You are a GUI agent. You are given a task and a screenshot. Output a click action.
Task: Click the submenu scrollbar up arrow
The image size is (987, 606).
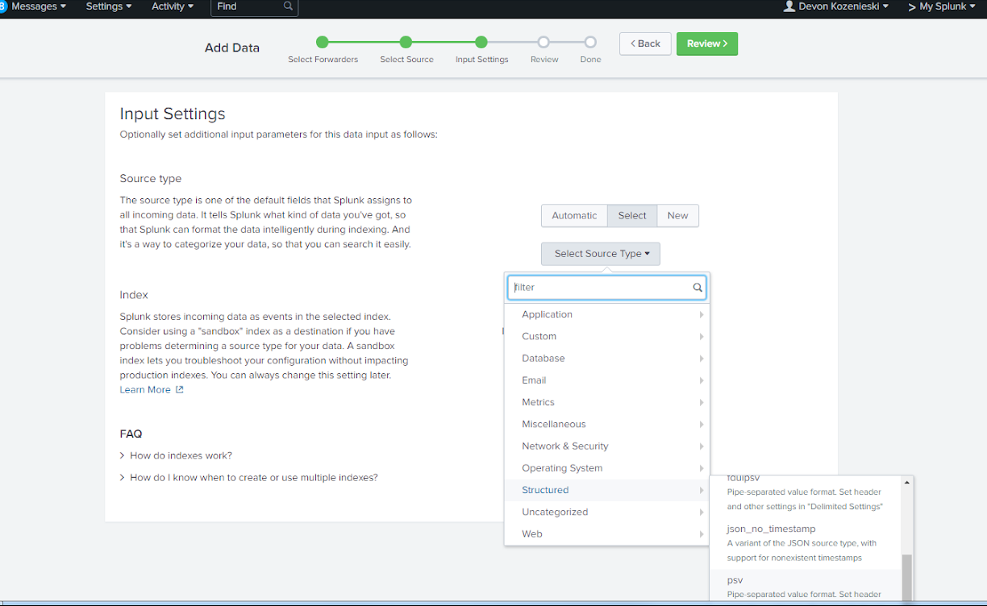(x=907, y=482)
